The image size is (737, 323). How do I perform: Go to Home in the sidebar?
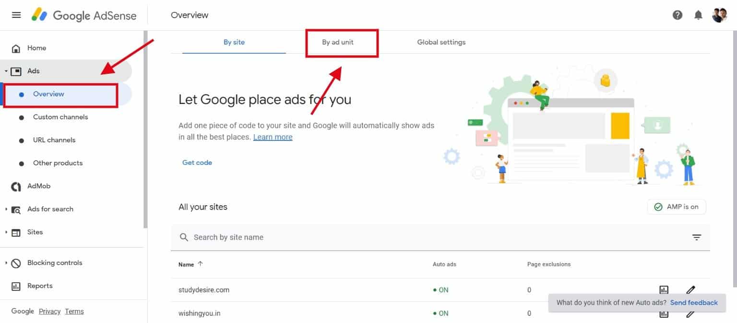37,48
